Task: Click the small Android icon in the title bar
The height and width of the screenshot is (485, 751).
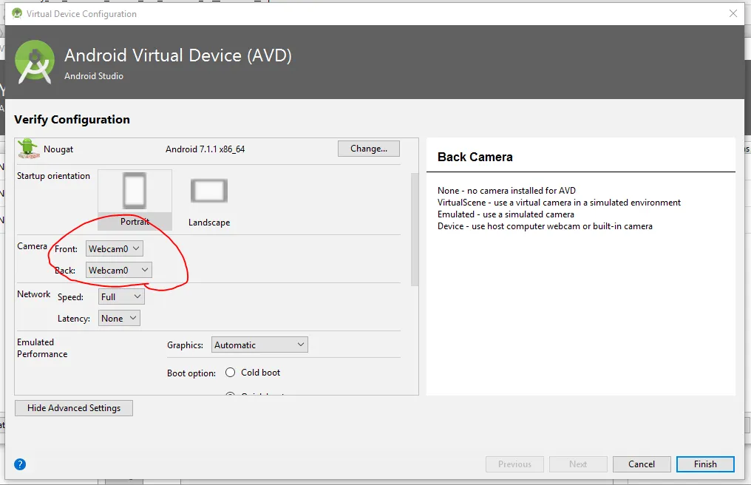Action: point(17,13)
